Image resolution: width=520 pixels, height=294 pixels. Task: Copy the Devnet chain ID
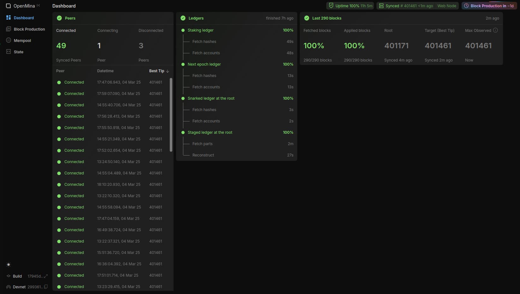click(46, 287)
